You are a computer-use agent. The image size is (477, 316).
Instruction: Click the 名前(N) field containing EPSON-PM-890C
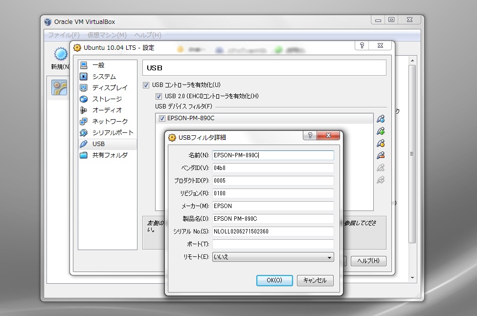(273, 155)
